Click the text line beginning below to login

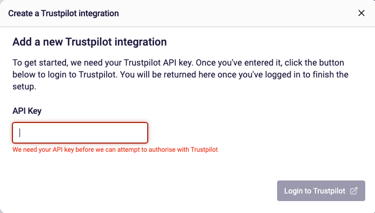(180, 75)
